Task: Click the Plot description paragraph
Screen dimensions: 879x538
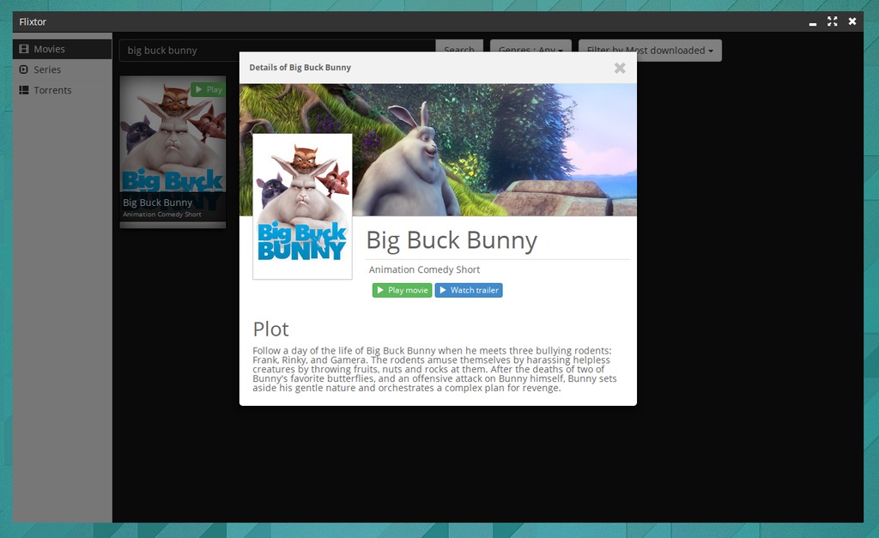Action: tap(434, 369)
